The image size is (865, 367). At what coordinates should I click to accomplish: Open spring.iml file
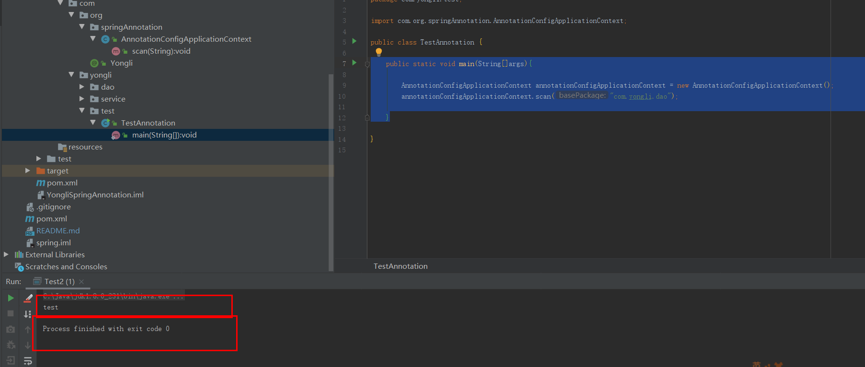(53, 243)
